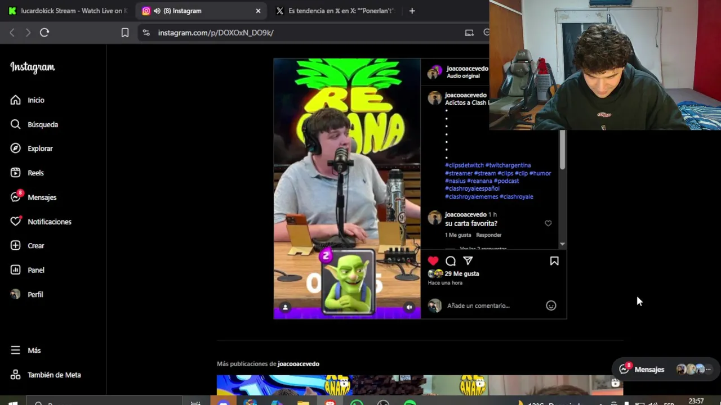This screenshot has width=721, height=405.
Task: Like the comment 'su carta favorita?'
Action: [x=548, y=223]
